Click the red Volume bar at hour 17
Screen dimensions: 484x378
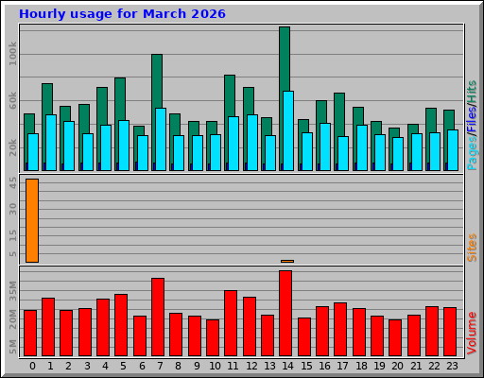coord(340,330)
